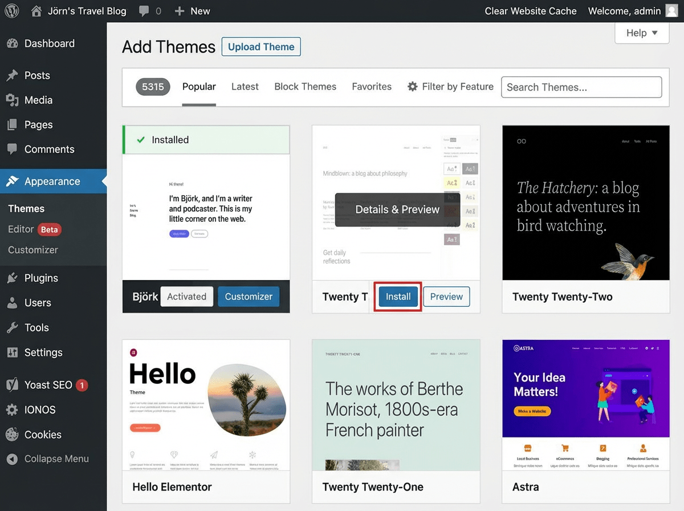Open Welcome, admin account menu
This screenshot has width=684, height=511.
tap(633, 11)
